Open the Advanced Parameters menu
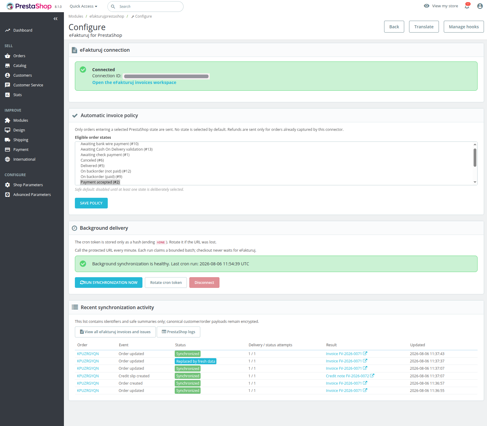Image resolution: width=487 pixels, height=426 pixels. click(32, 195)
